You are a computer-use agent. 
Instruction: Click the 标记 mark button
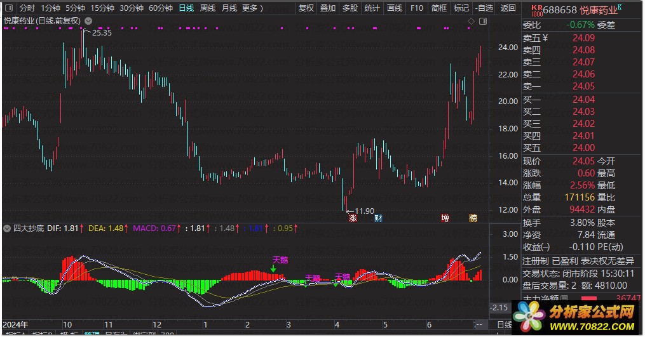coord(461,8)
